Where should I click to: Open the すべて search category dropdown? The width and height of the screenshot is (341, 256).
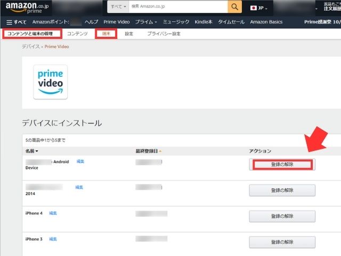tap(118, 7)
